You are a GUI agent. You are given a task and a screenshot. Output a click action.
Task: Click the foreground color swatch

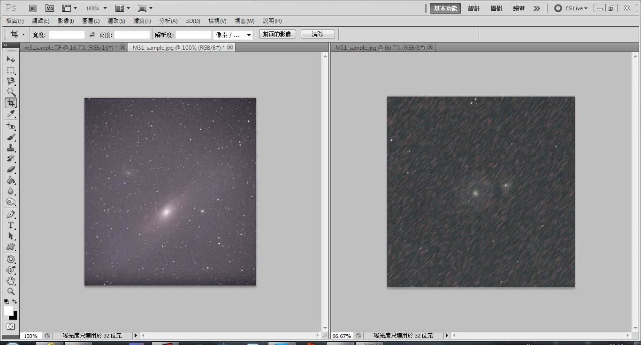coord(8,311)
